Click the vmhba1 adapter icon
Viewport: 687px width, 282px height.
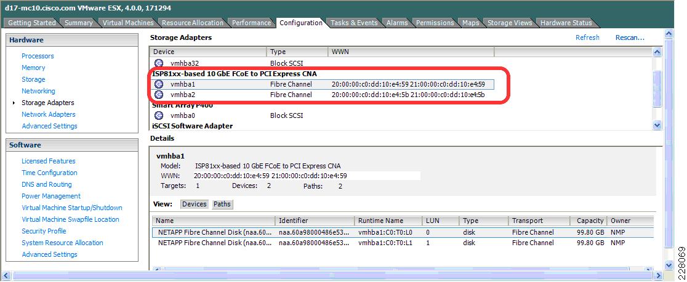tap(159, 84)
